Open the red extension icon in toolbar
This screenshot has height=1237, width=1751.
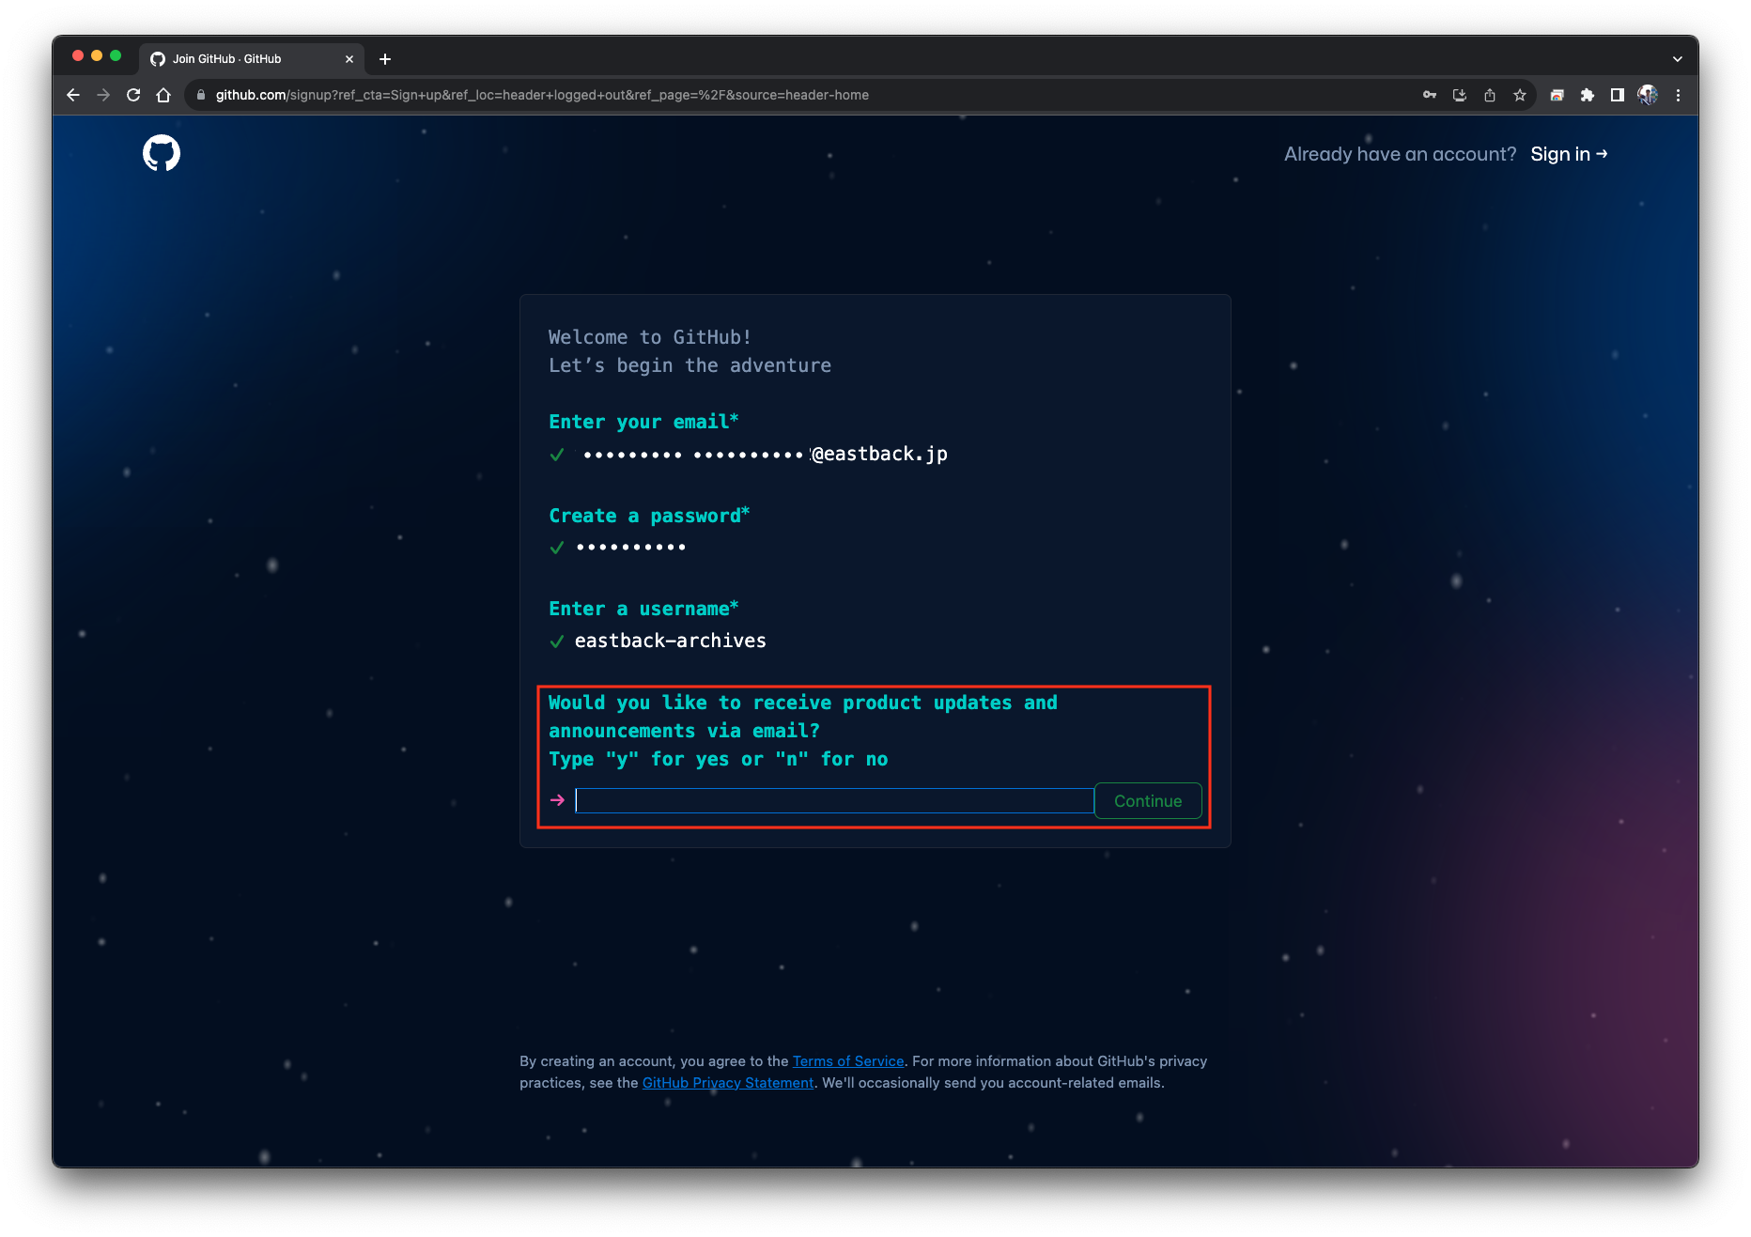1557,95
